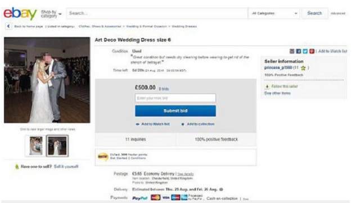Viewport: 360px width, 203px height.
Task: Click the max bid input field
Action: pos(175,98)
